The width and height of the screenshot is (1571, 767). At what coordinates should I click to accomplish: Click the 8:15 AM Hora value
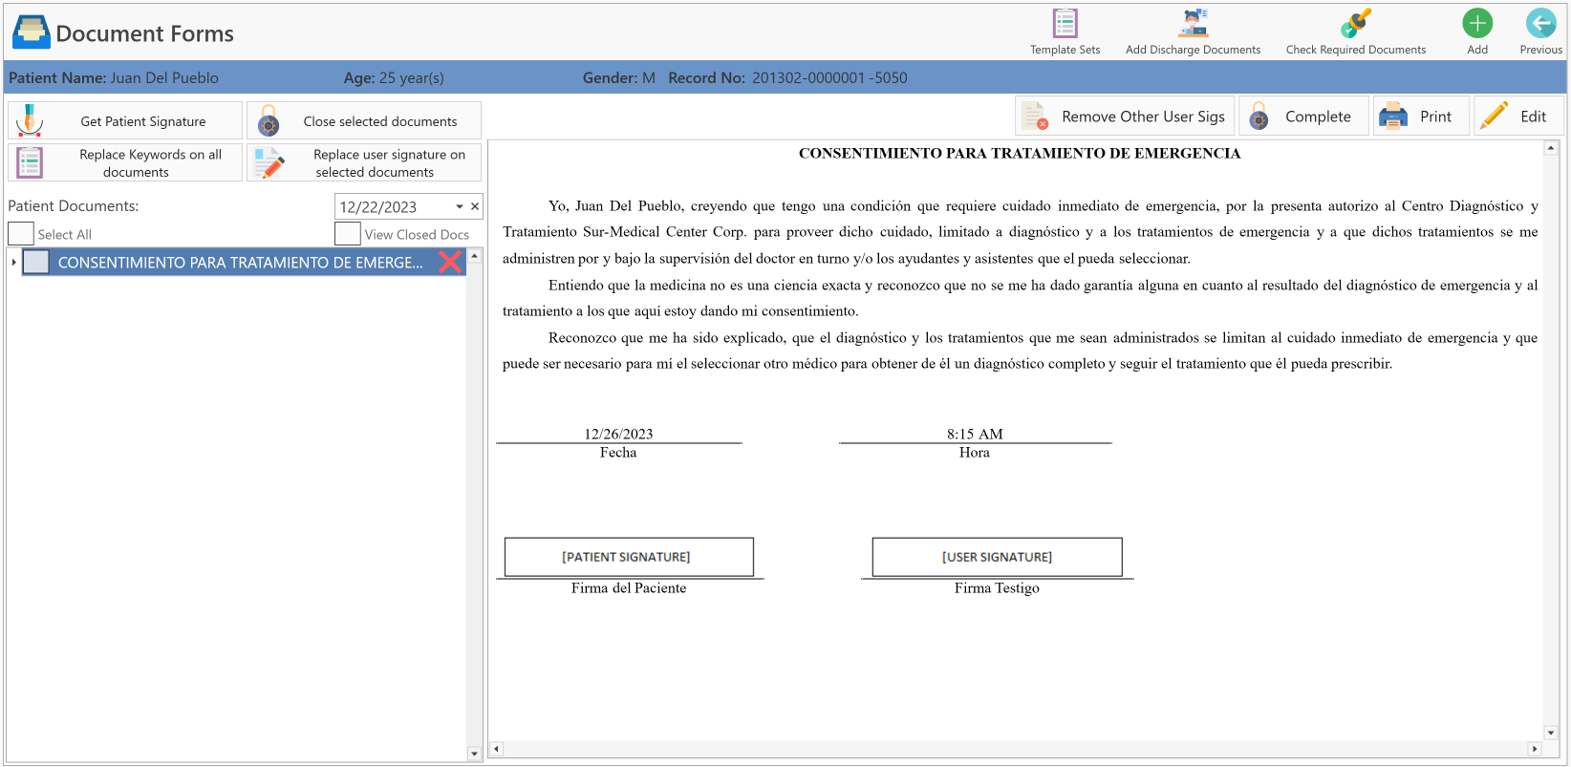click(x=975, y=434)
